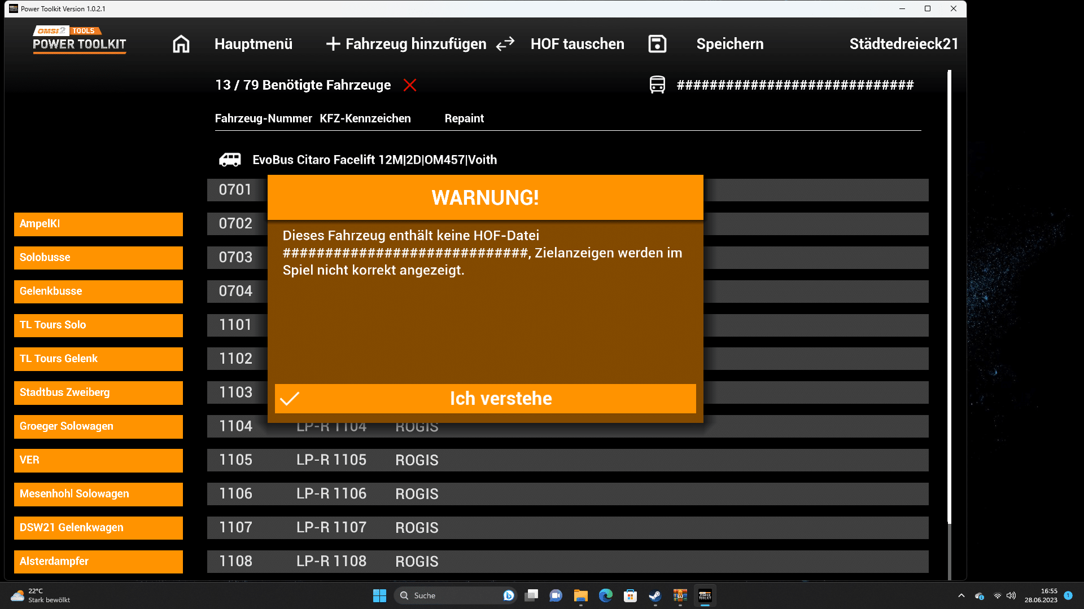Select the AmpelKI category
The width and height of the screenshot is (1084, 609).
tap(98, 224)
